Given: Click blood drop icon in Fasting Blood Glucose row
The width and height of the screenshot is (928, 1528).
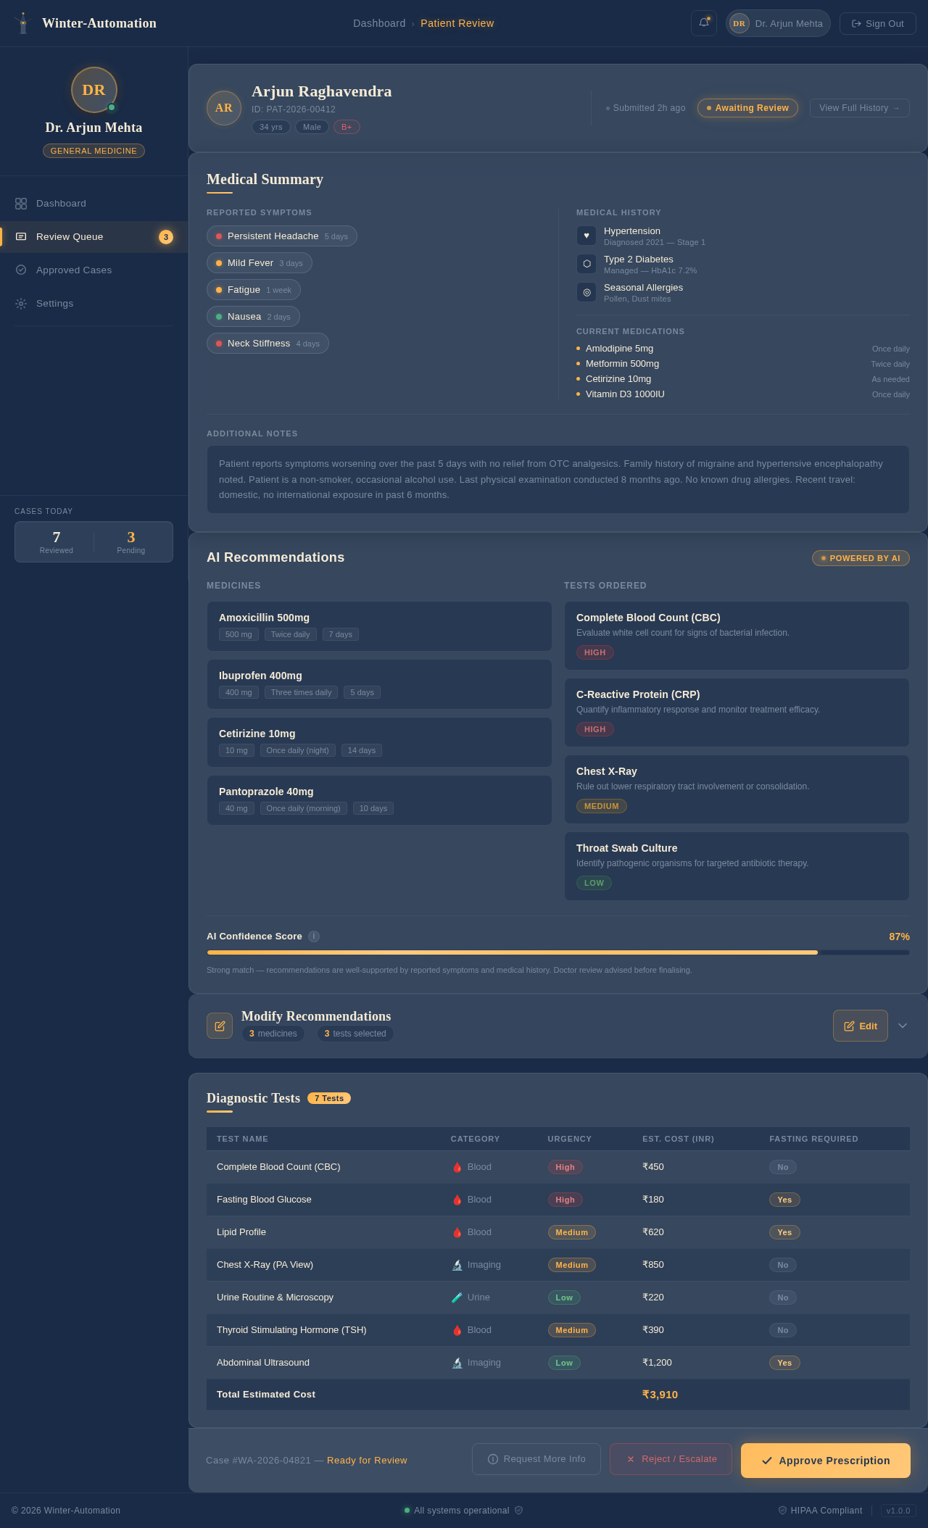Looking at the screenshot, I should pos(457,1200).
